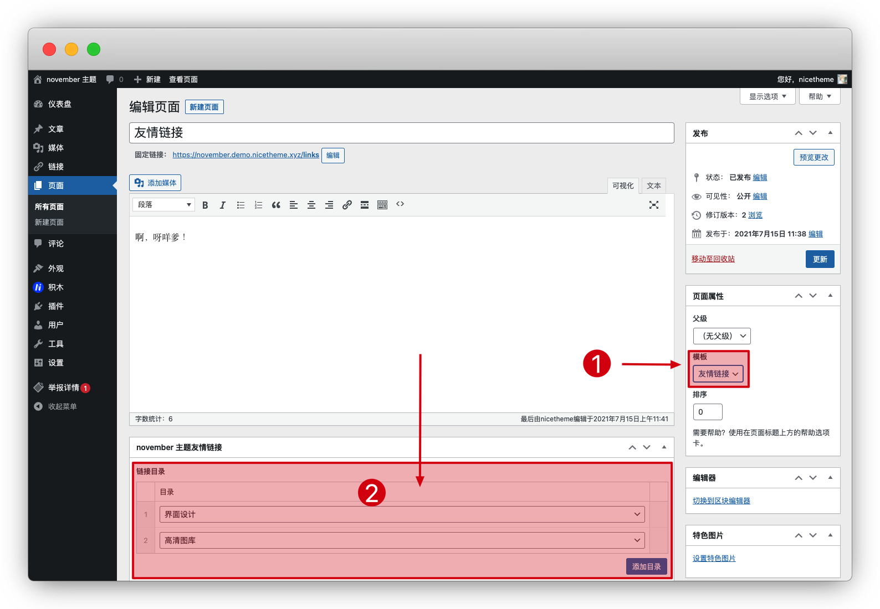Click november 主题 site name
880x609 pixels.
tap(65, 79)
